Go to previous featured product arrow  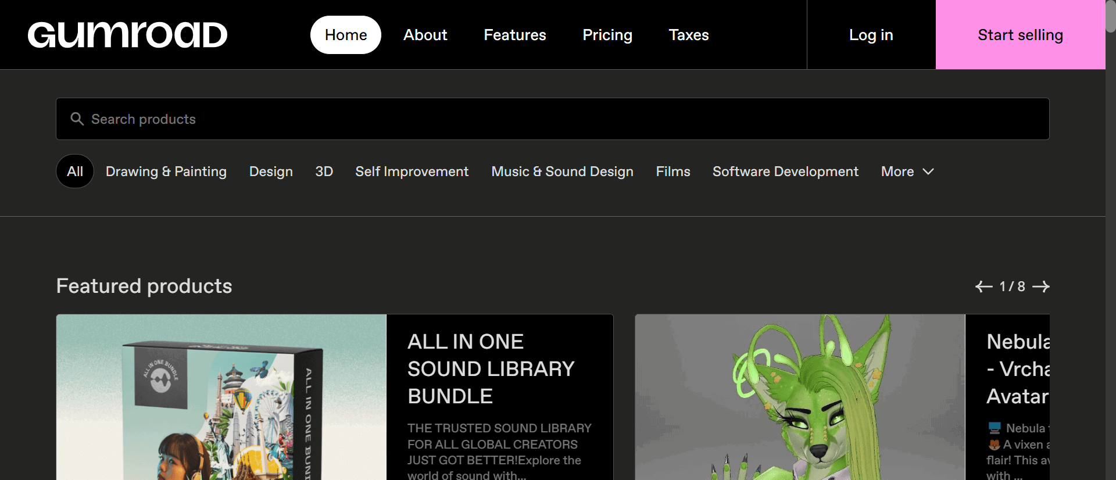tap(983, 286)
